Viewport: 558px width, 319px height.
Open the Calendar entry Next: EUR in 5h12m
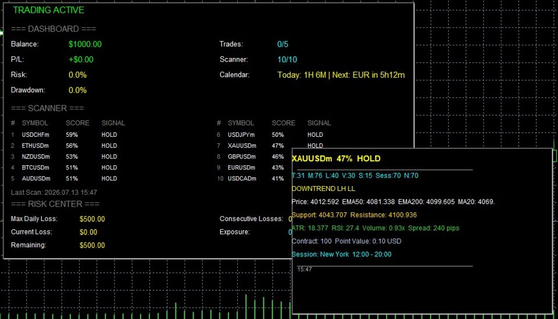click(x=369, y=75)
